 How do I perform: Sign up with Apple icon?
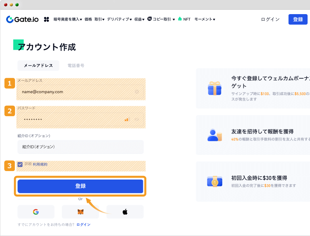click(x=125, y=212)
